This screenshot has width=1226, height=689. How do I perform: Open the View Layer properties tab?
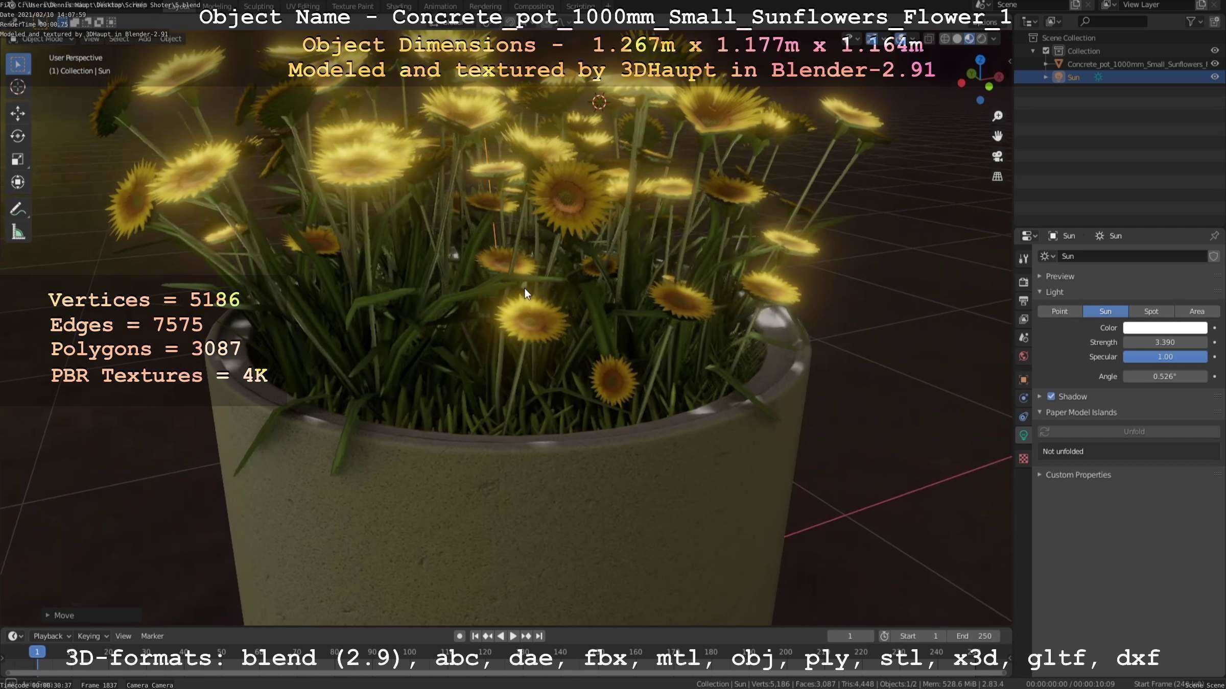tap(1023, 319)
